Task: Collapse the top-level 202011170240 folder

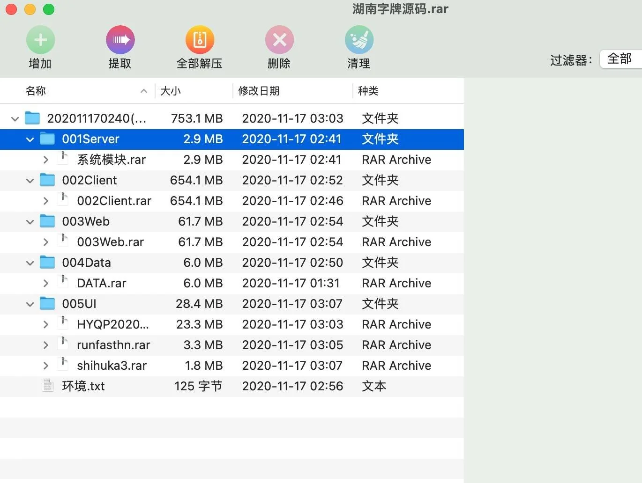Action: click(x=15, y=119)
